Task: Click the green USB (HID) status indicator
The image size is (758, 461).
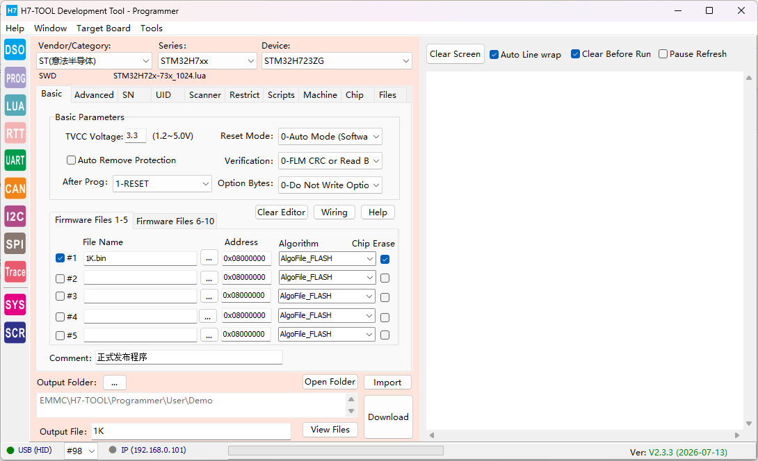Action: (10, 451)
